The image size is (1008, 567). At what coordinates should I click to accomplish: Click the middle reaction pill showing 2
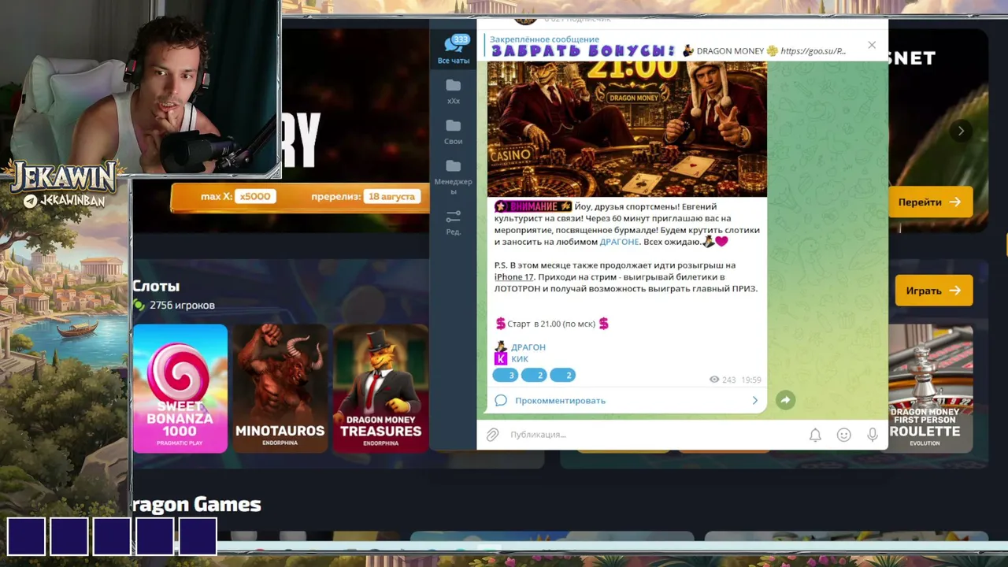click(534, 375)
